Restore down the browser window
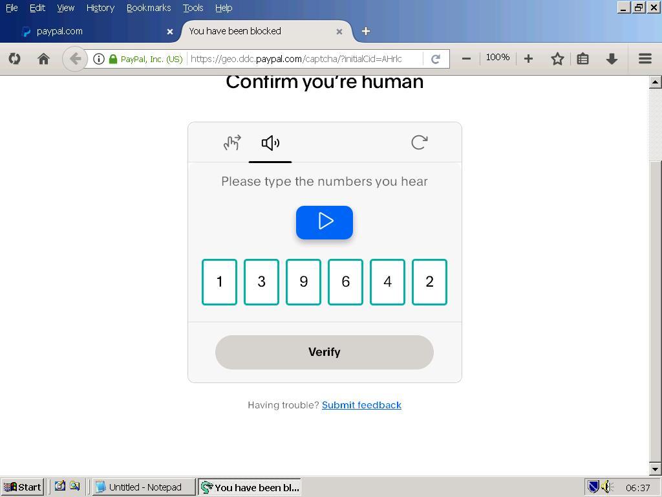The image size is (662, 497). (x=639, y=7)
